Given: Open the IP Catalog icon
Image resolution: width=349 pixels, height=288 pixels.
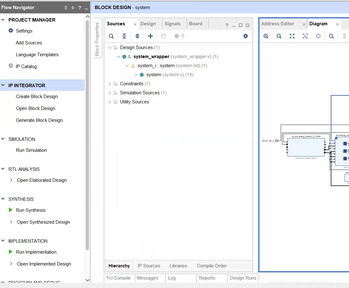Looking at the screenshot, I should click(11, 66).
